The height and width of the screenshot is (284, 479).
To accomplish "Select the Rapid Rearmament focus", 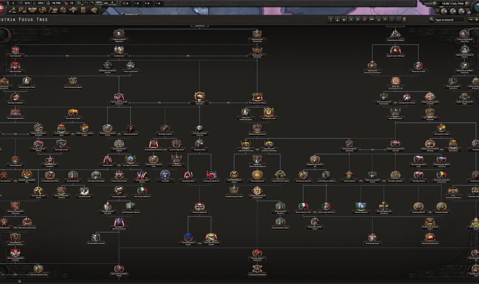I will click(395, 114).
